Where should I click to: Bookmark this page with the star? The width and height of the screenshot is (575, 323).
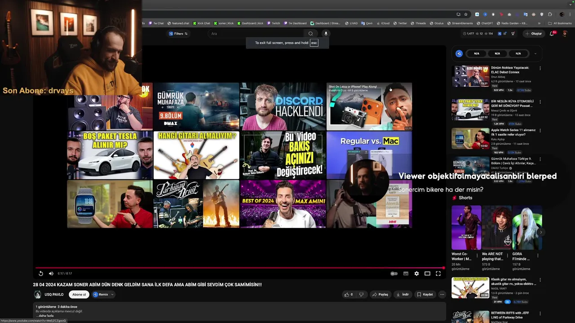pos(466,14)
